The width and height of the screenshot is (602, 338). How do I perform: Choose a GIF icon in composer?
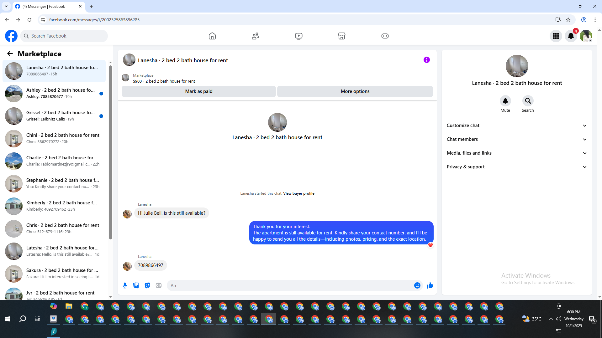tap(159, 285)
